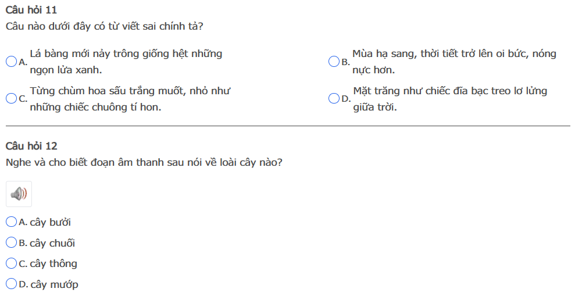Choose radio button for "cây thông"

coord(11,263)
